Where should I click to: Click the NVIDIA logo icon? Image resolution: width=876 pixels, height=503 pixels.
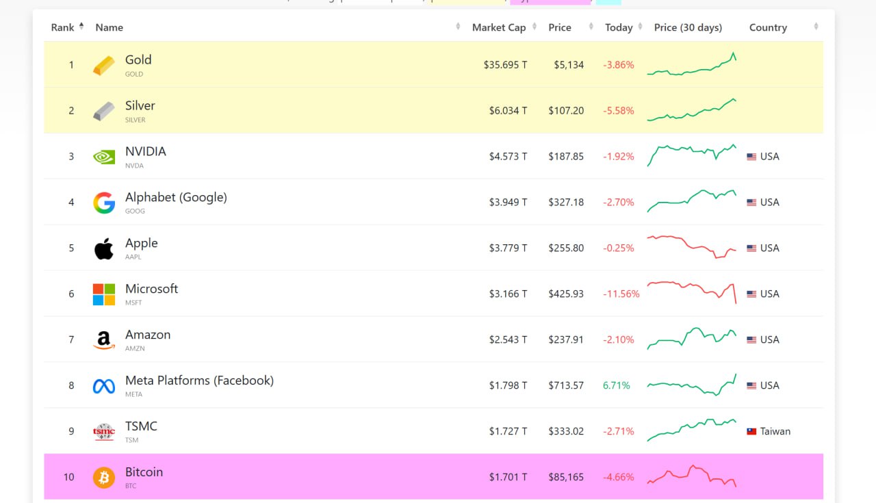(104, 157)
